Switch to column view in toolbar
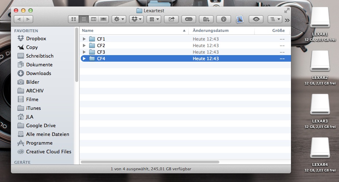Screen dimensions: 339x182 pos(93,19)
